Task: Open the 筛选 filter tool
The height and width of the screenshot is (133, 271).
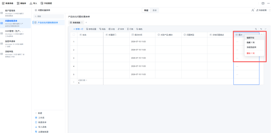Action: [x=102, y=29]
